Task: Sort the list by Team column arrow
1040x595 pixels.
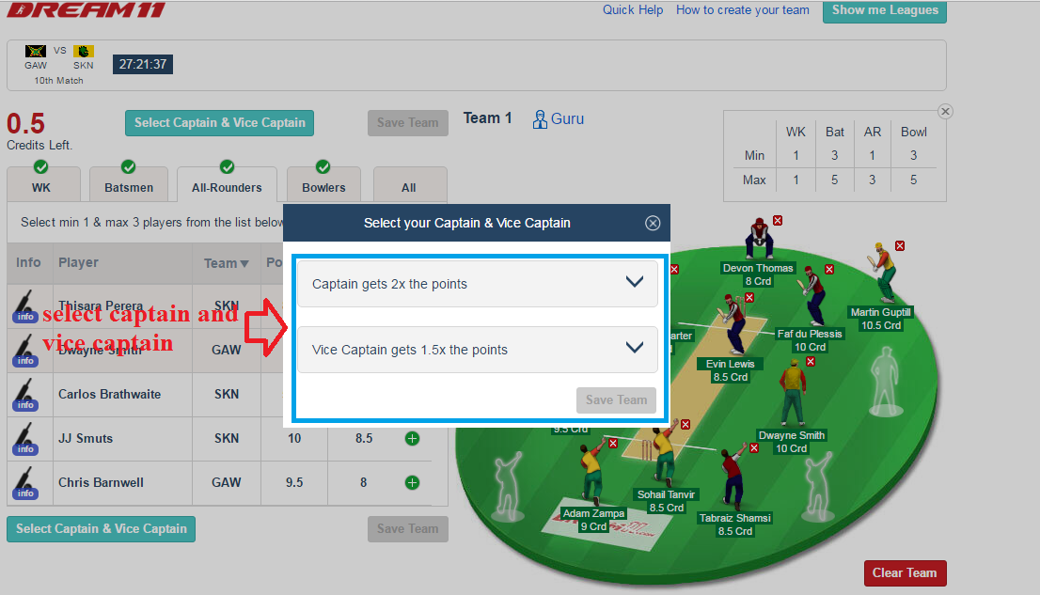Action: pos(244,264)
